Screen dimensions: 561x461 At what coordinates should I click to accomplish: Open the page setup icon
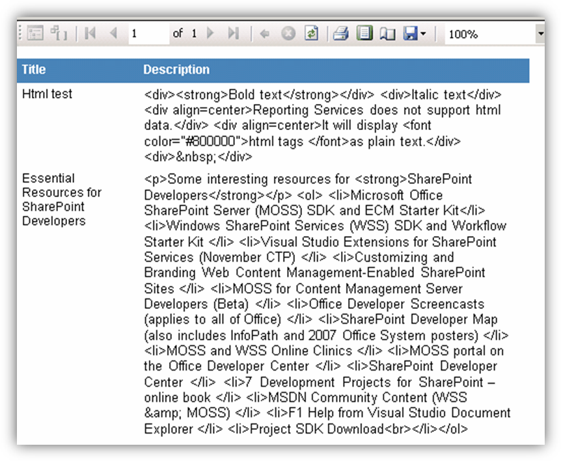[x=388, y=34]
